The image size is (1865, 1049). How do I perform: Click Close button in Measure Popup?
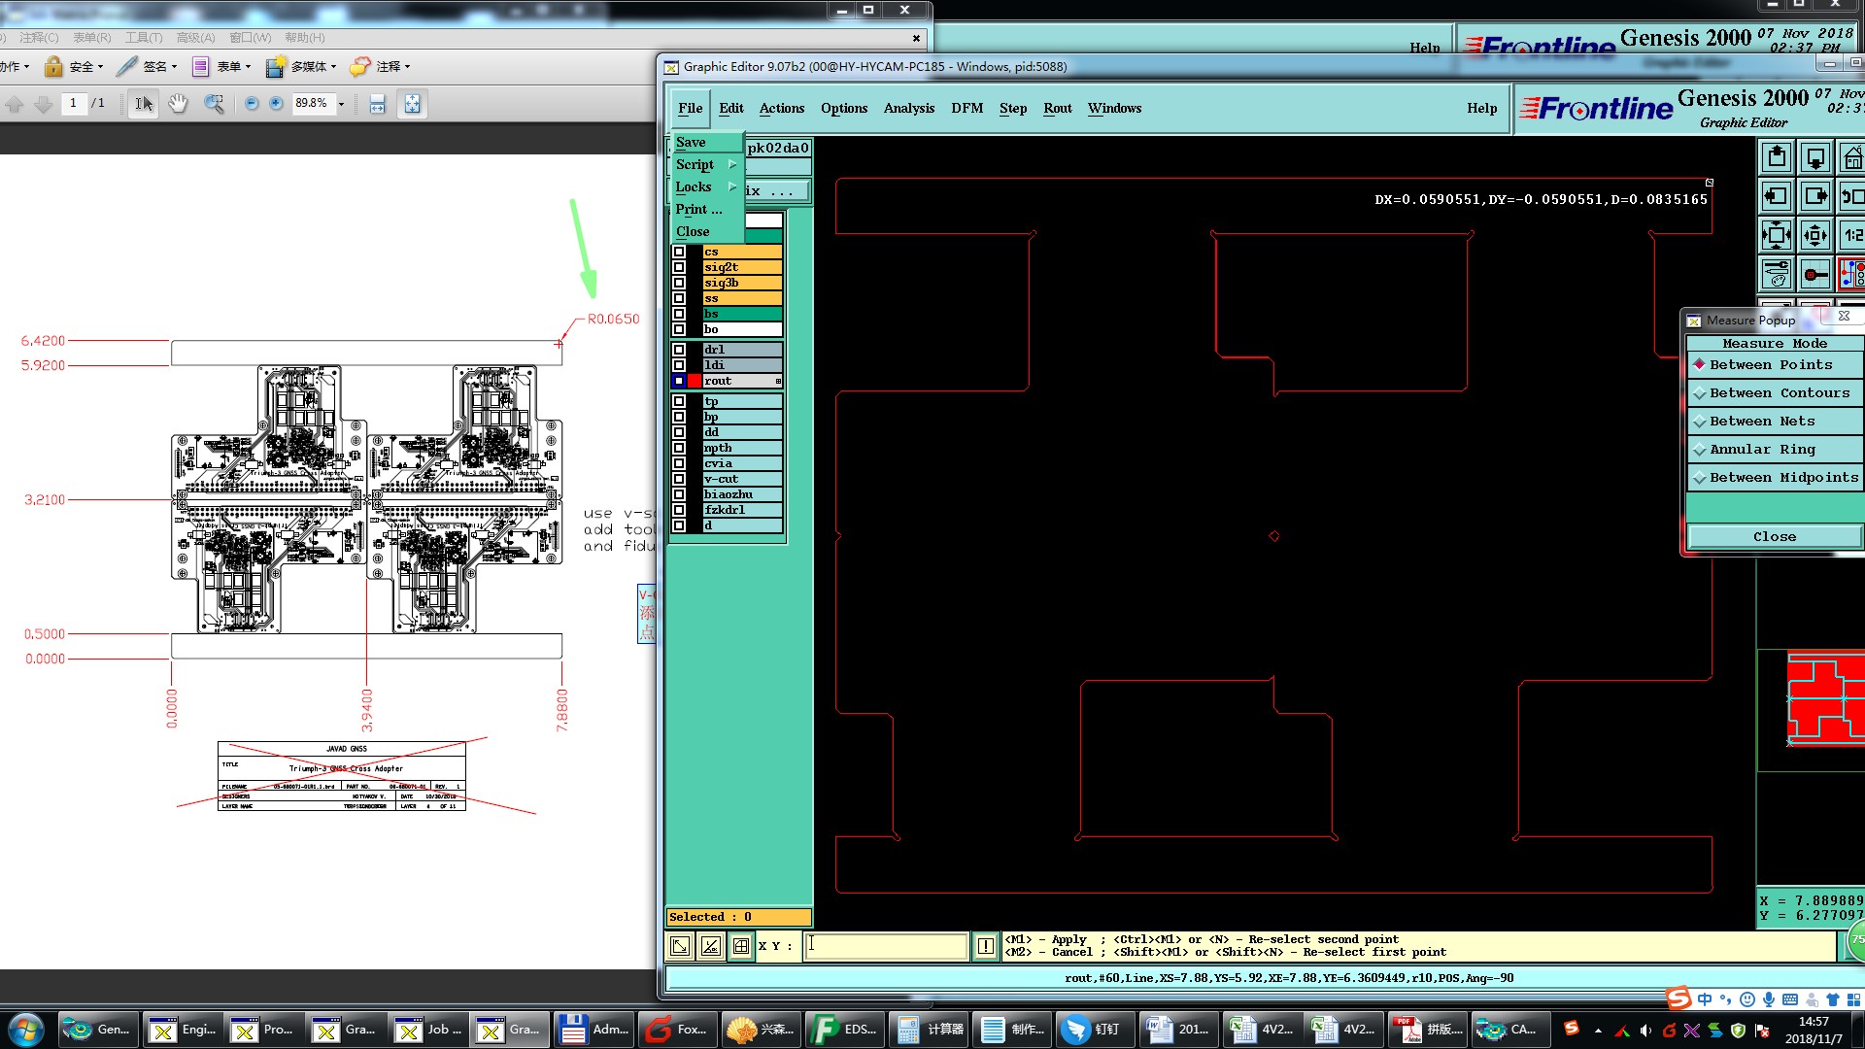pos(1774,536)
